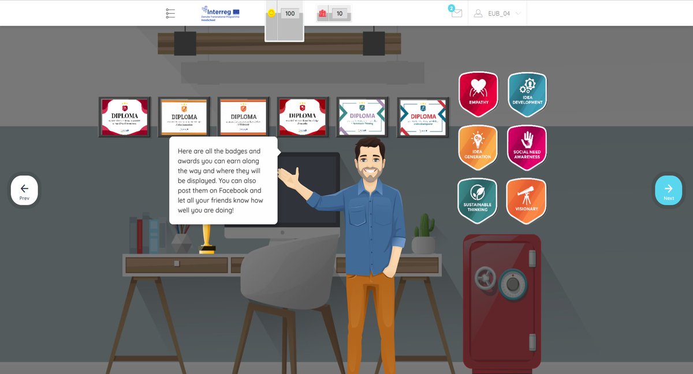
Task: Expand the chevron next to EUB_04
Action: (518, 13)
